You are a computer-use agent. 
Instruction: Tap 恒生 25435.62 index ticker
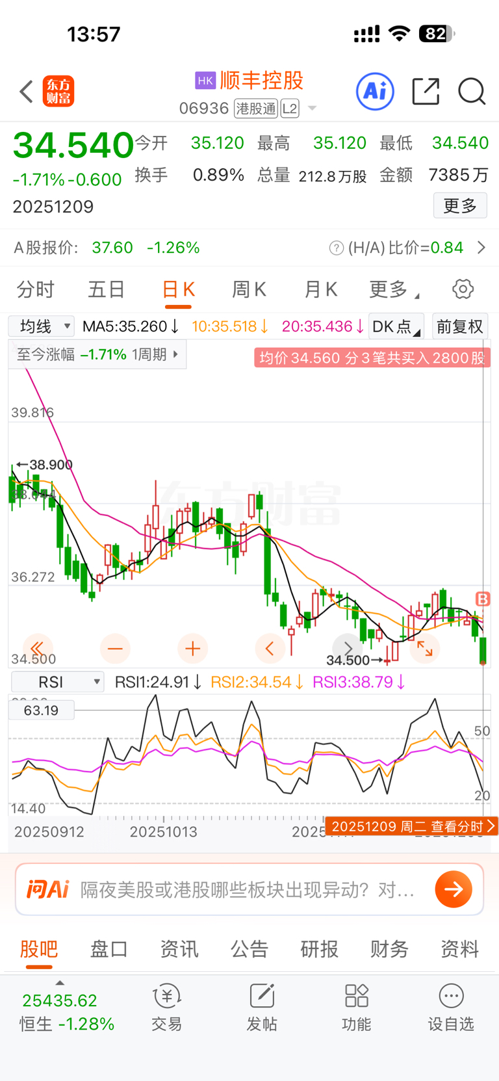tap(67, 1011)
